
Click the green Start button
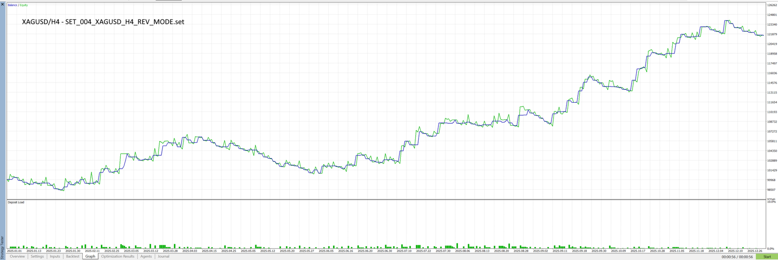point(767,257)
